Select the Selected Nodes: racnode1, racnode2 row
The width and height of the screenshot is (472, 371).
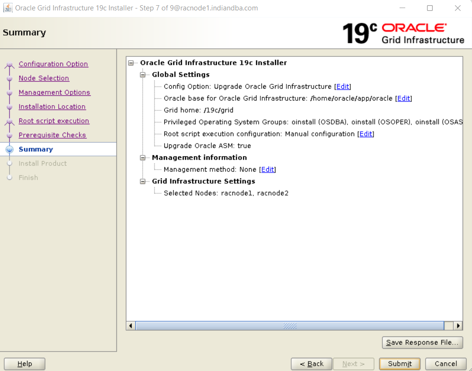point(226,193)
